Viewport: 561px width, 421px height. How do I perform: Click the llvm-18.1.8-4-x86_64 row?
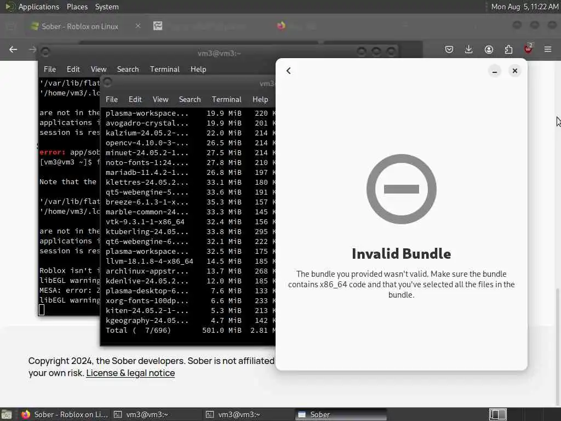pyautogui.click(x=190, y=261)
